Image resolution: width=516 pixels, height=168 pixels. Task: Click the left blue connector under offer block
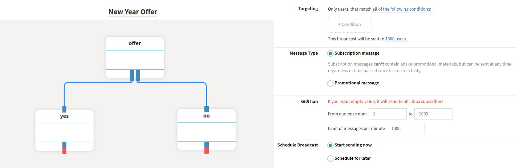pos(132,75)
